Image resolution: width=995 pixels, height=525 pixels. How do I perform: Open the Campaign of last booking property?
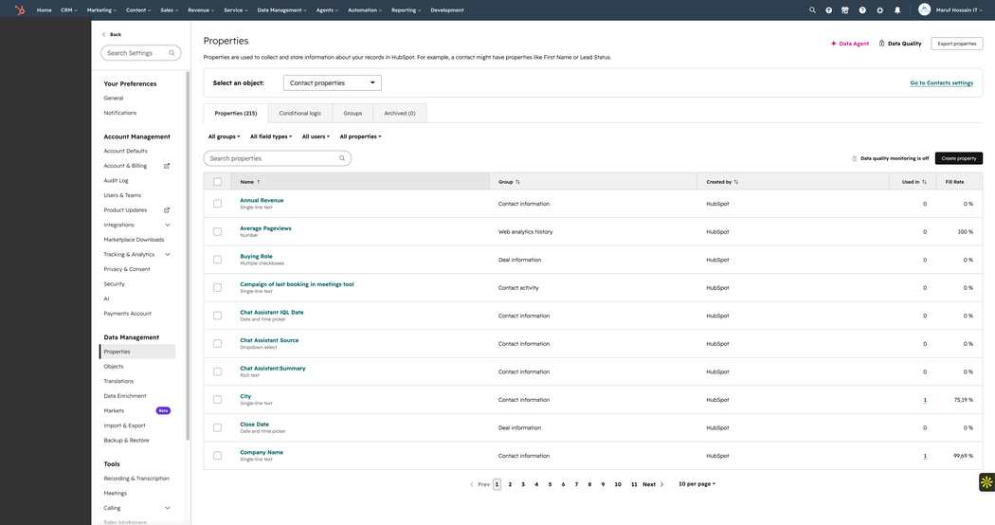click(297, 284)
